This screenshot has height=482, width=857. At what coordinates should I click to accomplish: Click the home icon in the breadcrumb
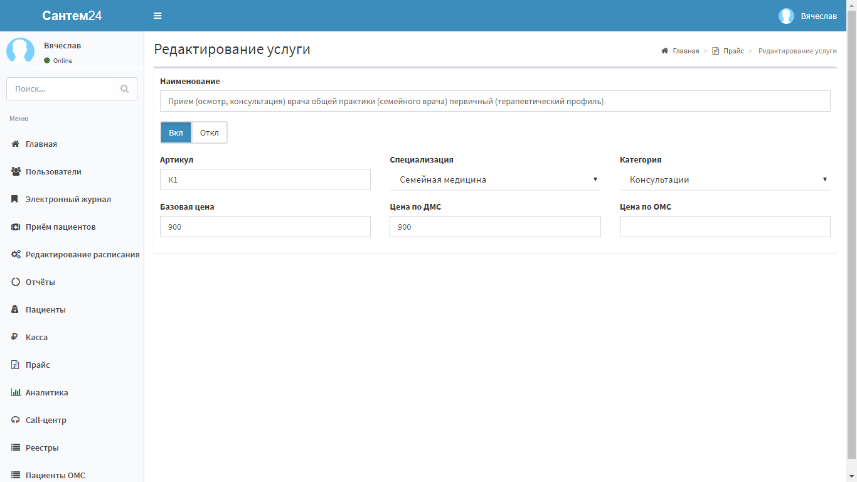tap(664, 51)
